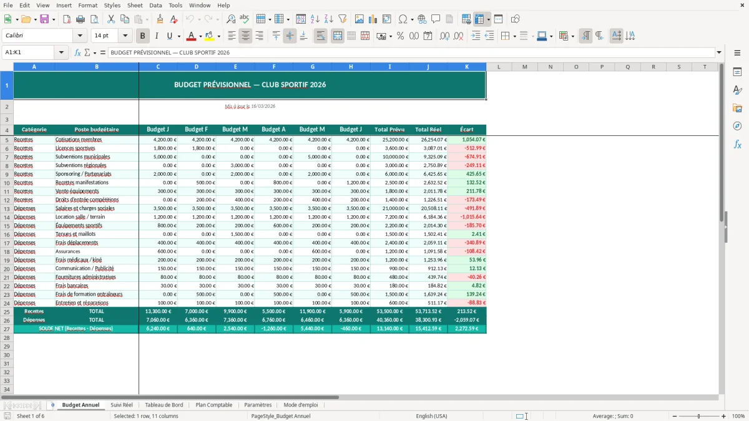Open the Borders dropdown arrow
The height and width of the screenshot is (421, 749).
pyautogui.click(x=514, y=36)
